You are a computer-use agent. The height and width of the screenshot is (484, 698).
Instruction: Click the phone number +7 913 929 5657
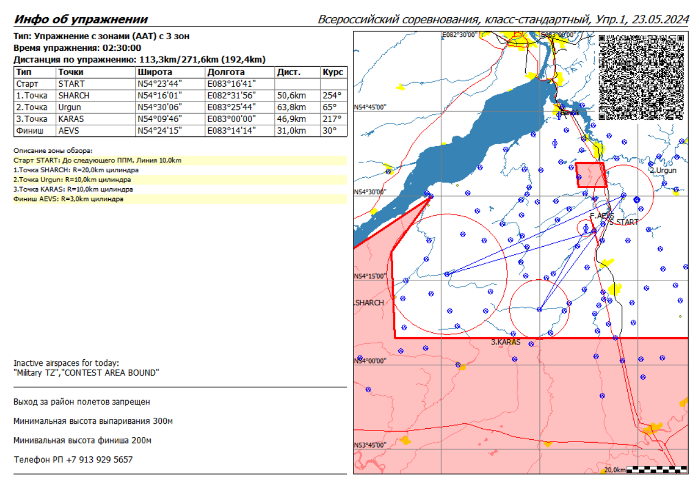click(99, 459)
